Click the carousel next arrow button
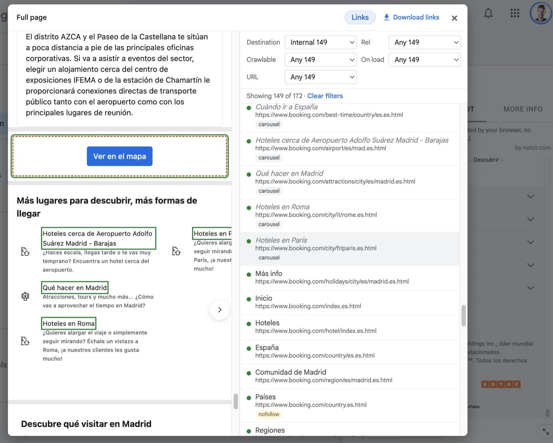Viewport: 553px width, 443px height. 220,310
